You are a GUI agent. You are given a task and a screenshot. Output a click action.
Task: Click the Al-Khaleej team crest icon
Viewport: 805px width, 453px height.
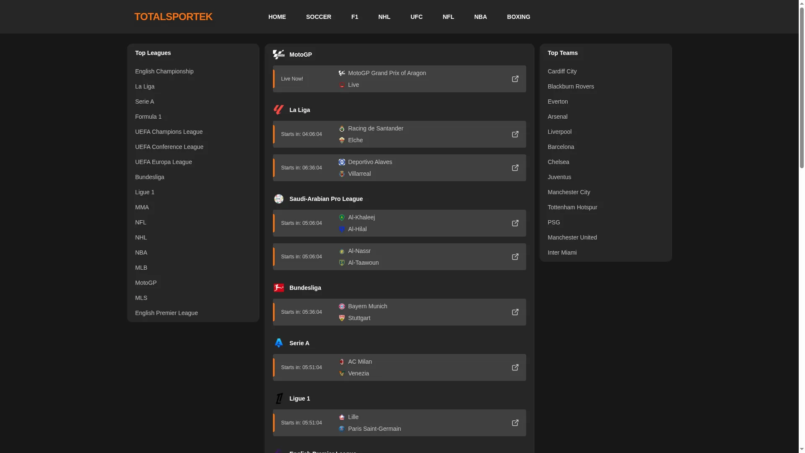pyautogui.click(x=342, y=217)
